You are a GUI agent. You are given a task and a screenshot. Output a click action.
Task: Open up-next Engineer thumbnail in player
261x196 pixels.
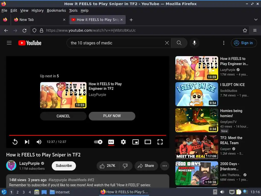[63, 95]
